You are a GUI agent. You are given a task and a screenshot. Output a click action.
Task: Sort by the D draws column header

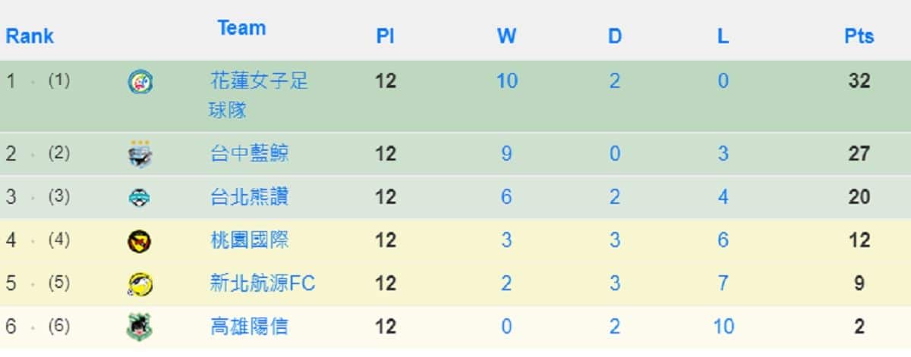614,36
